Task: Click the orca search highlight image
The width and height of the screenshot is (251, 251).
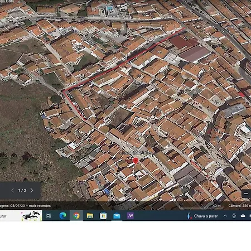Action: (31, 216)
